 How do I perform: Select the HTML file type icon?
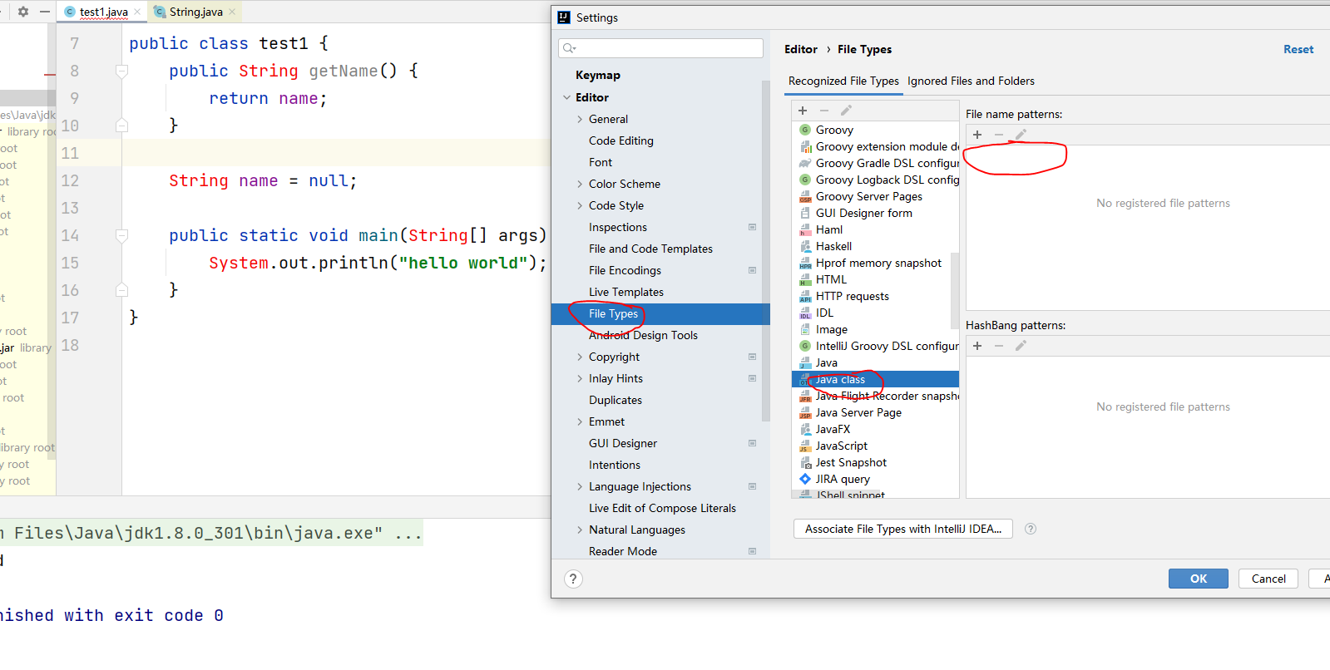click(805, 279)
